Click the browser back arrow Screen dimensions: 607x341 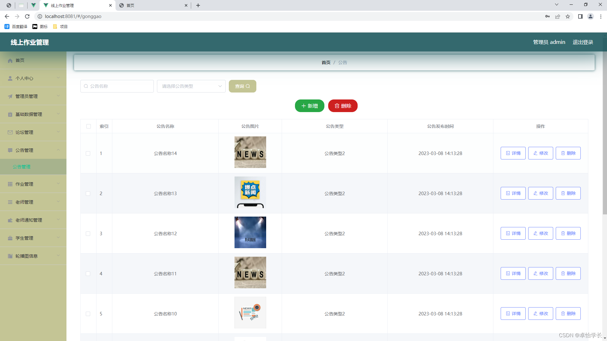pos(7,16)
